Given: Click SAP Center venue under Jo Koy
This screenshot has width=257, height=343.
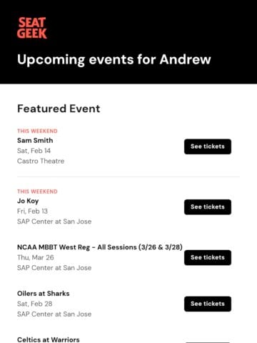Looking at the screenshot, I should pyautogui.click(x=54, y=222).
